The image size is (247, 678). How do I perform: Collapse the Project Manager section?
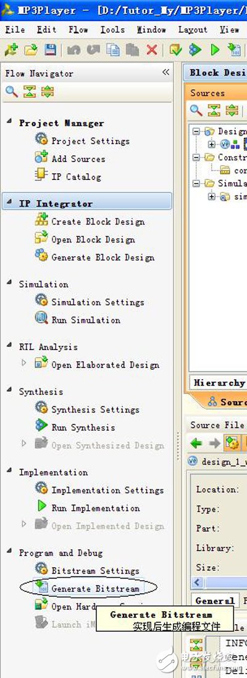(x=9, y=122)
